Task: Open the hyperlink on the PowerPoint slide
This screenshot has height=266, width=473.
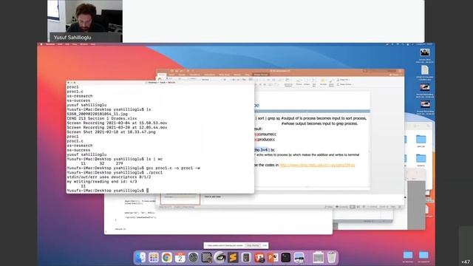Action: tap(317, 166)
